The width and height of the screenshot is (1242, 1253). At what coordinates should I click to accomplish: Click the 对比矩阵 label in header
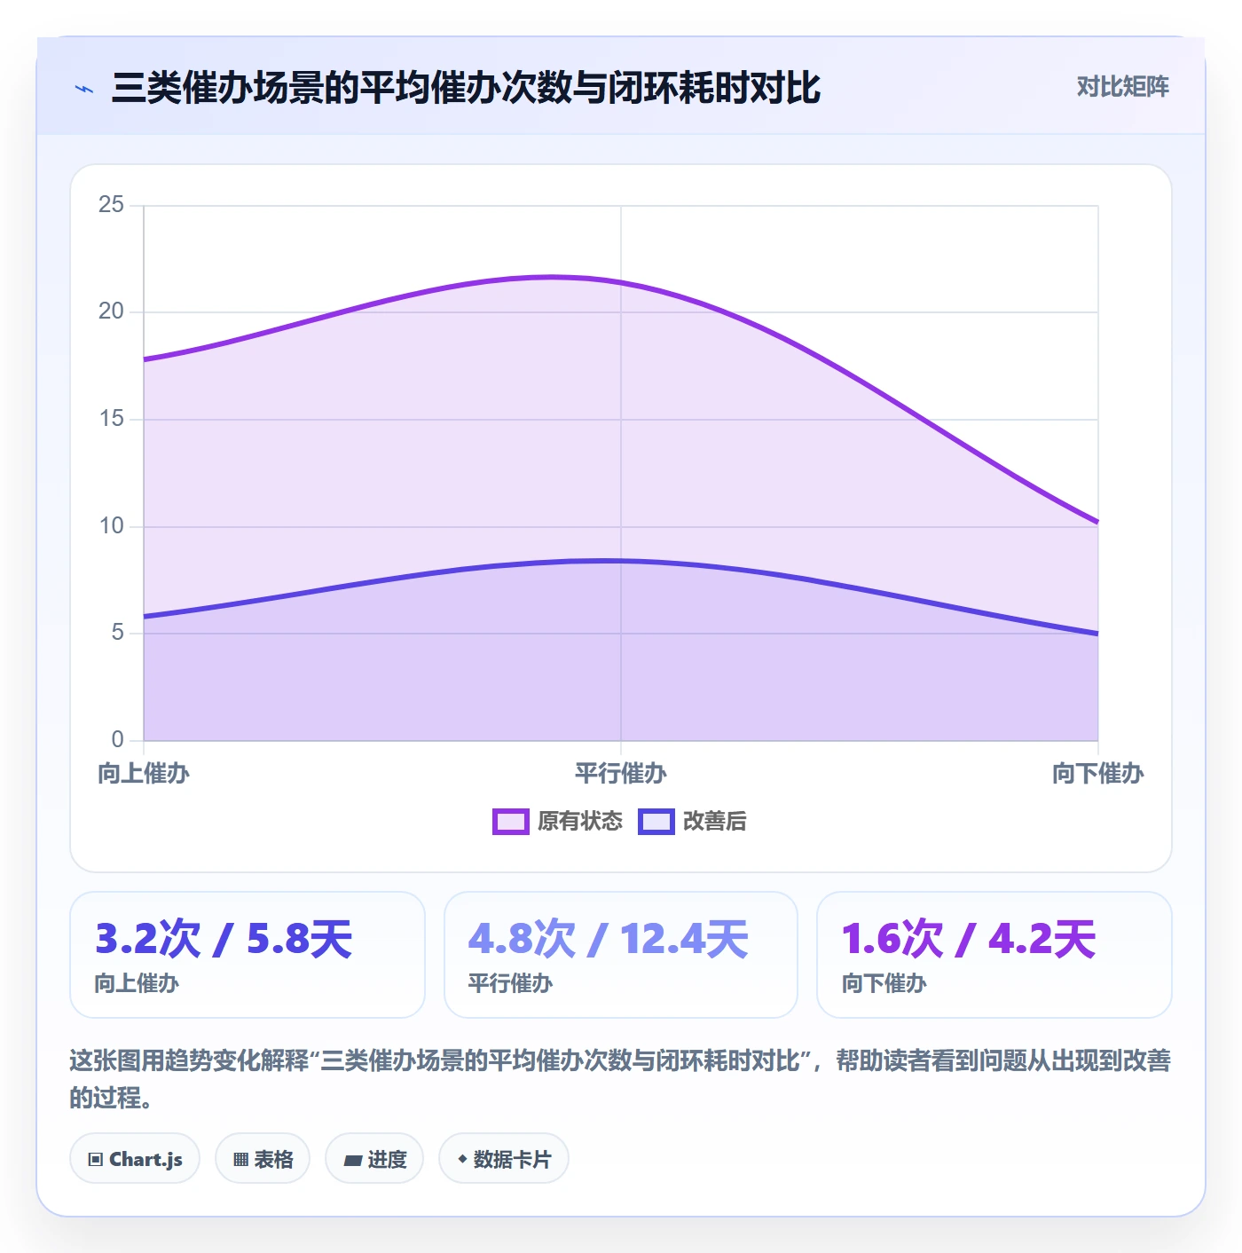coord(1122,87)
